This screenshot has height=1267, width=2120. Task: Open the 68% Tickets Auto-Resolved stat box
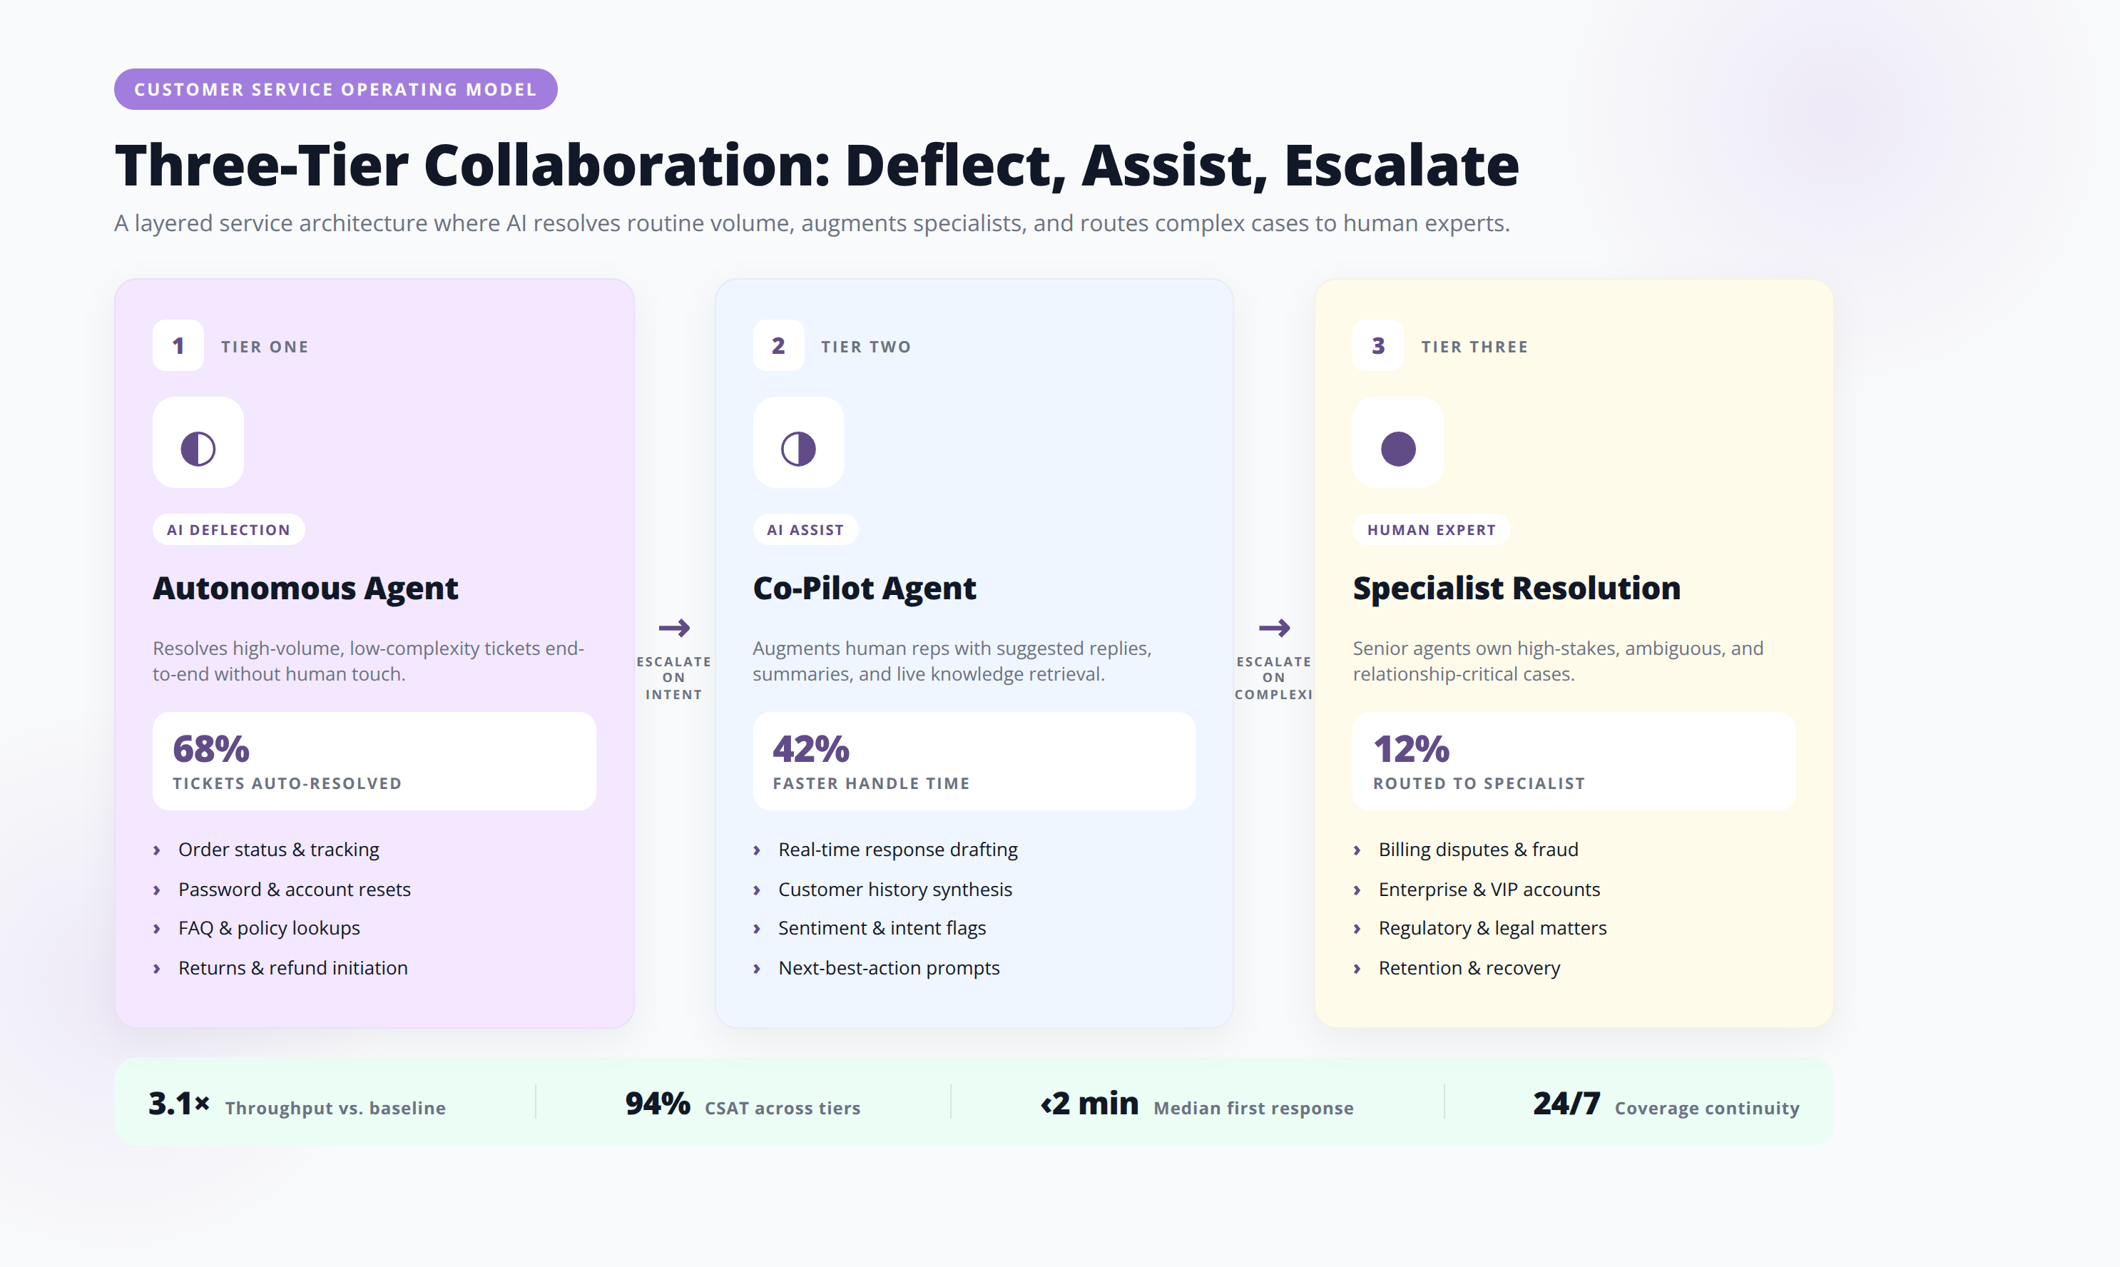click(374, 760)
